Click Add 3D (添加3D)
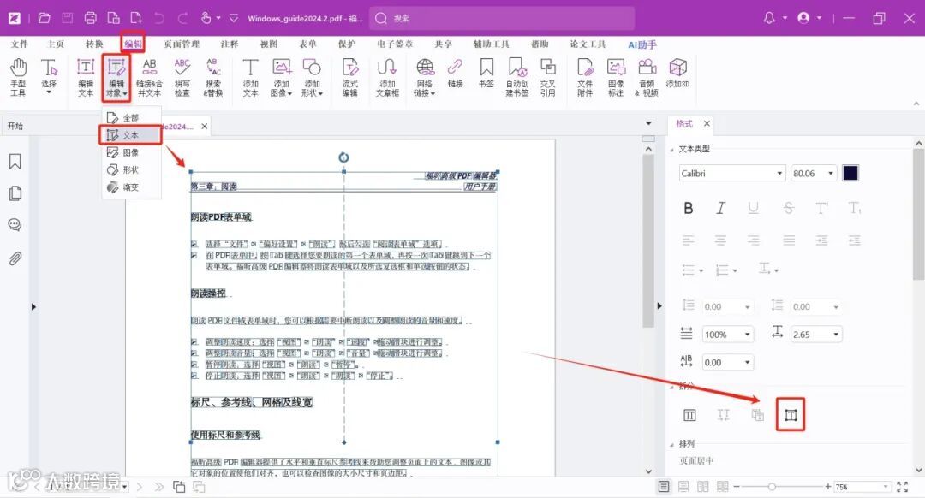Viewport: 925px width, 498px height. pyautogui.click(x=677, y=74)
